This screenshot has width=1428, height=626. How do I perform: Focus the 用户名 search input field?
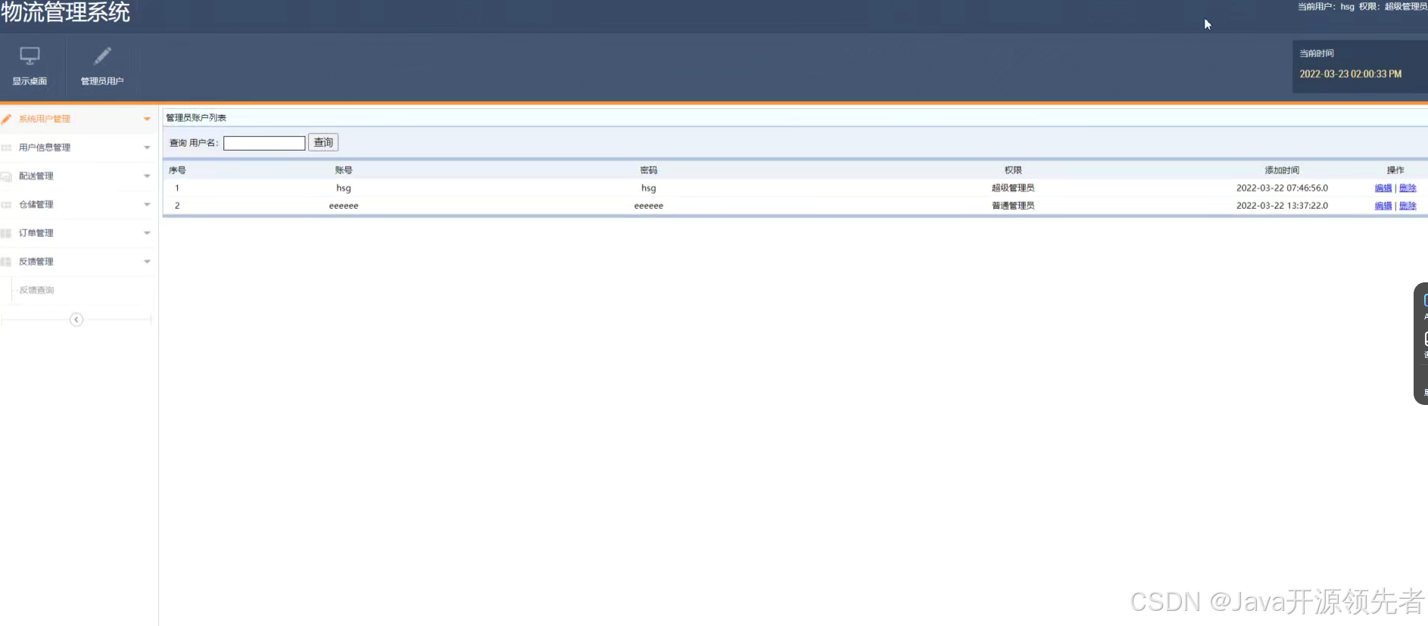coord(264,143)
